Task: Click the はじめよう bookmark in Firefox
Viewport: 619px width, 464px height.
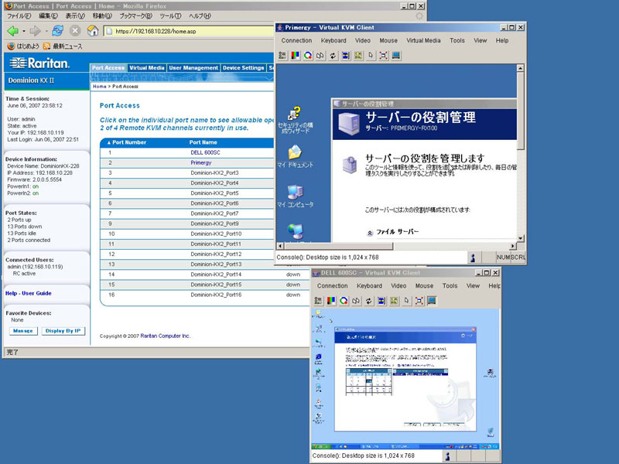Action: [x=23, y=46]
